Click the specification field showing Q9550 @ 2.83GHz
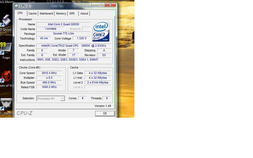Image resolution: width=253 pixels, height=158 pixels. click(x=74, y=46)
